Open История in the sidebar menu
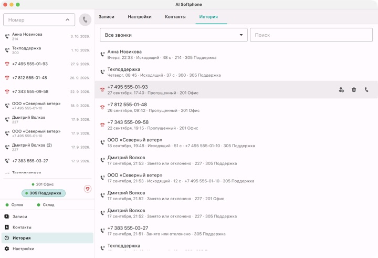Image resolution: width=378 pixels, height=258 pixels. (47, 238)
